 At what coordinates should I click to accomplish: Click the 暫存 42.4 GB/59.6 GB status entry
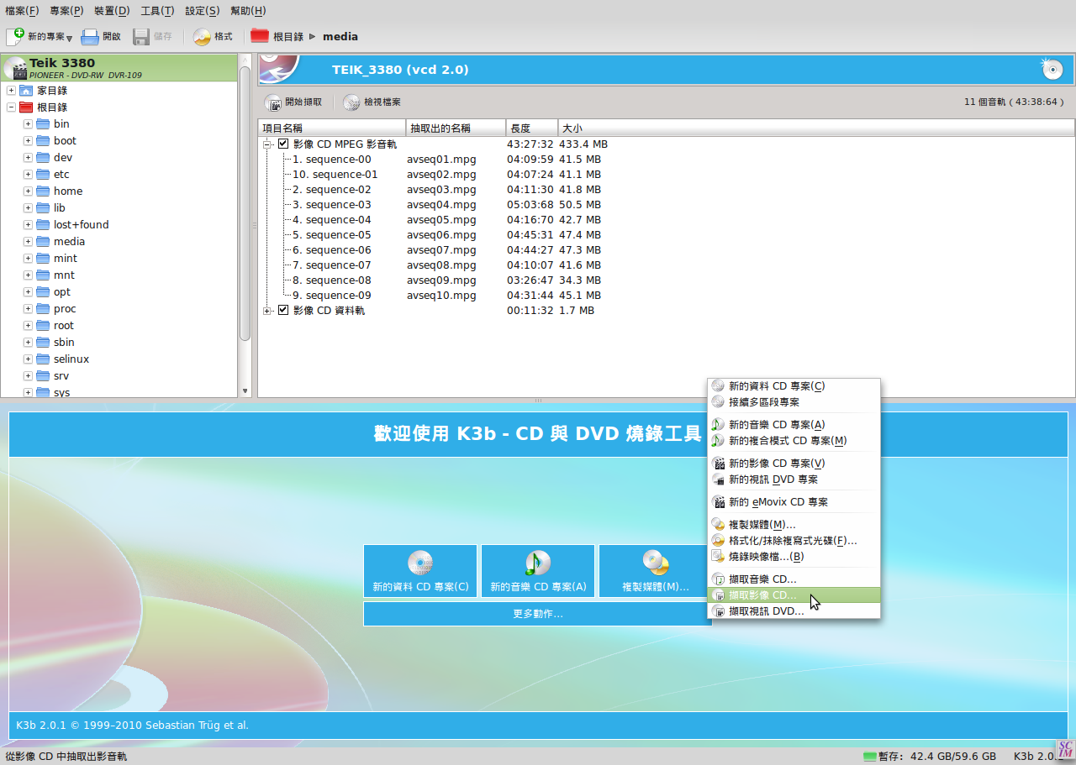click(x=930, y=757)
